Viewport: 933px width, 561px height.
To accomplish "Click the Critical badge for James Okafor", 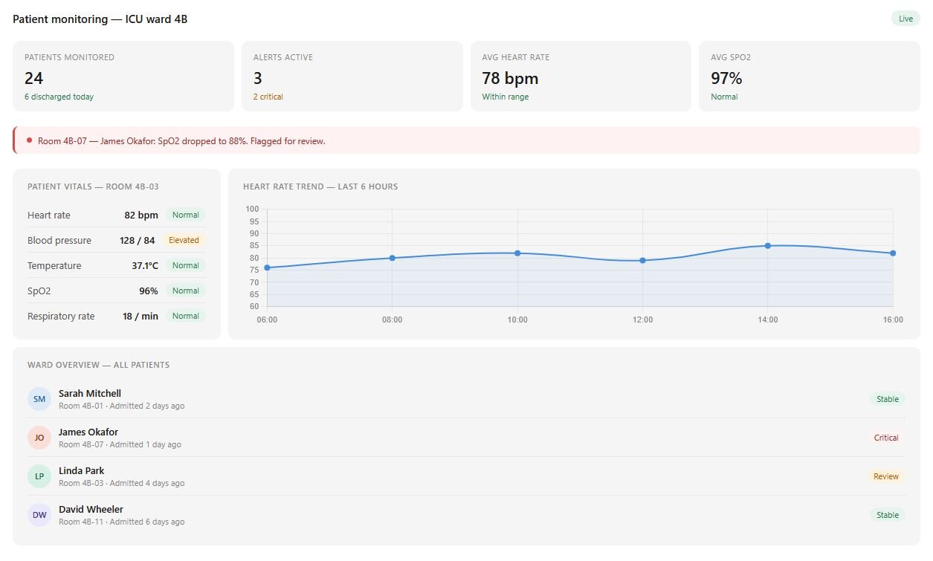I will pyautogui.click(x=886, y=438).
